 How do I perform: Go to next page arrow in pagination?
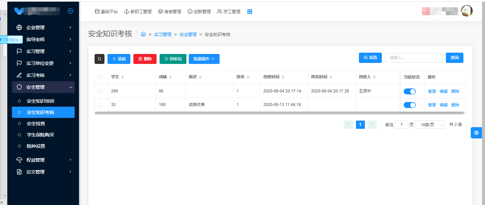[x=372, y=125]
